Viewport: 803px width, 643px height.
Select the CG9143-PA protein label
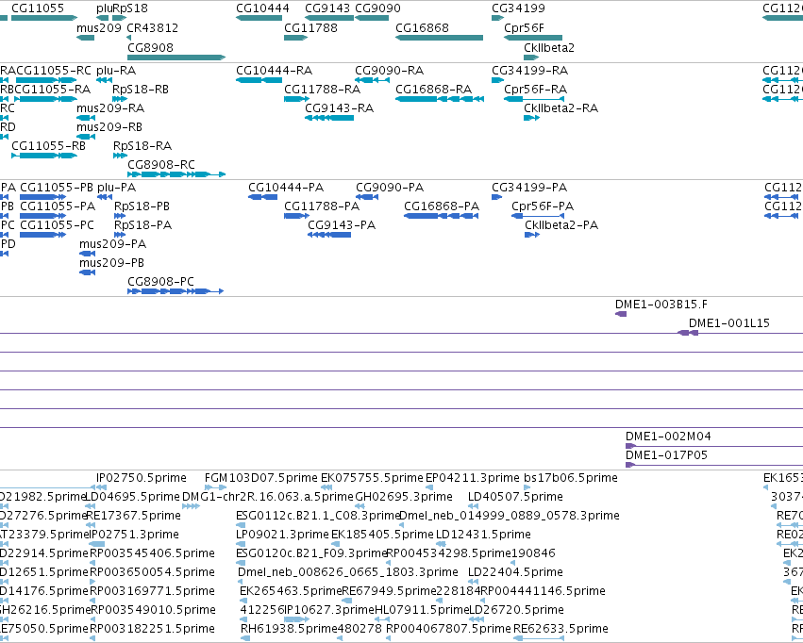pos(342,225)
